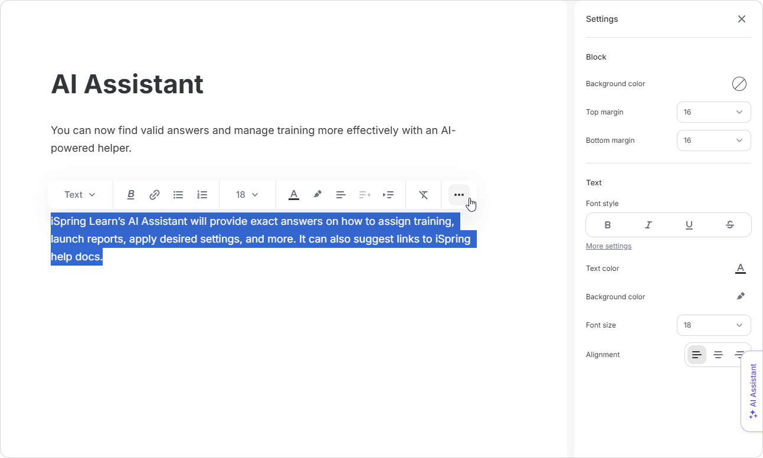Image resolution: width=763 pixels, height=458 pixels.
Task: Apply bulleted list formatting
Action: (178, 195)
